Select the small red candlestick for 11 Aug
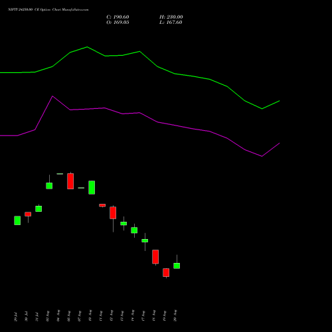Viewport: 332px width, 332px height. [102, 205]
